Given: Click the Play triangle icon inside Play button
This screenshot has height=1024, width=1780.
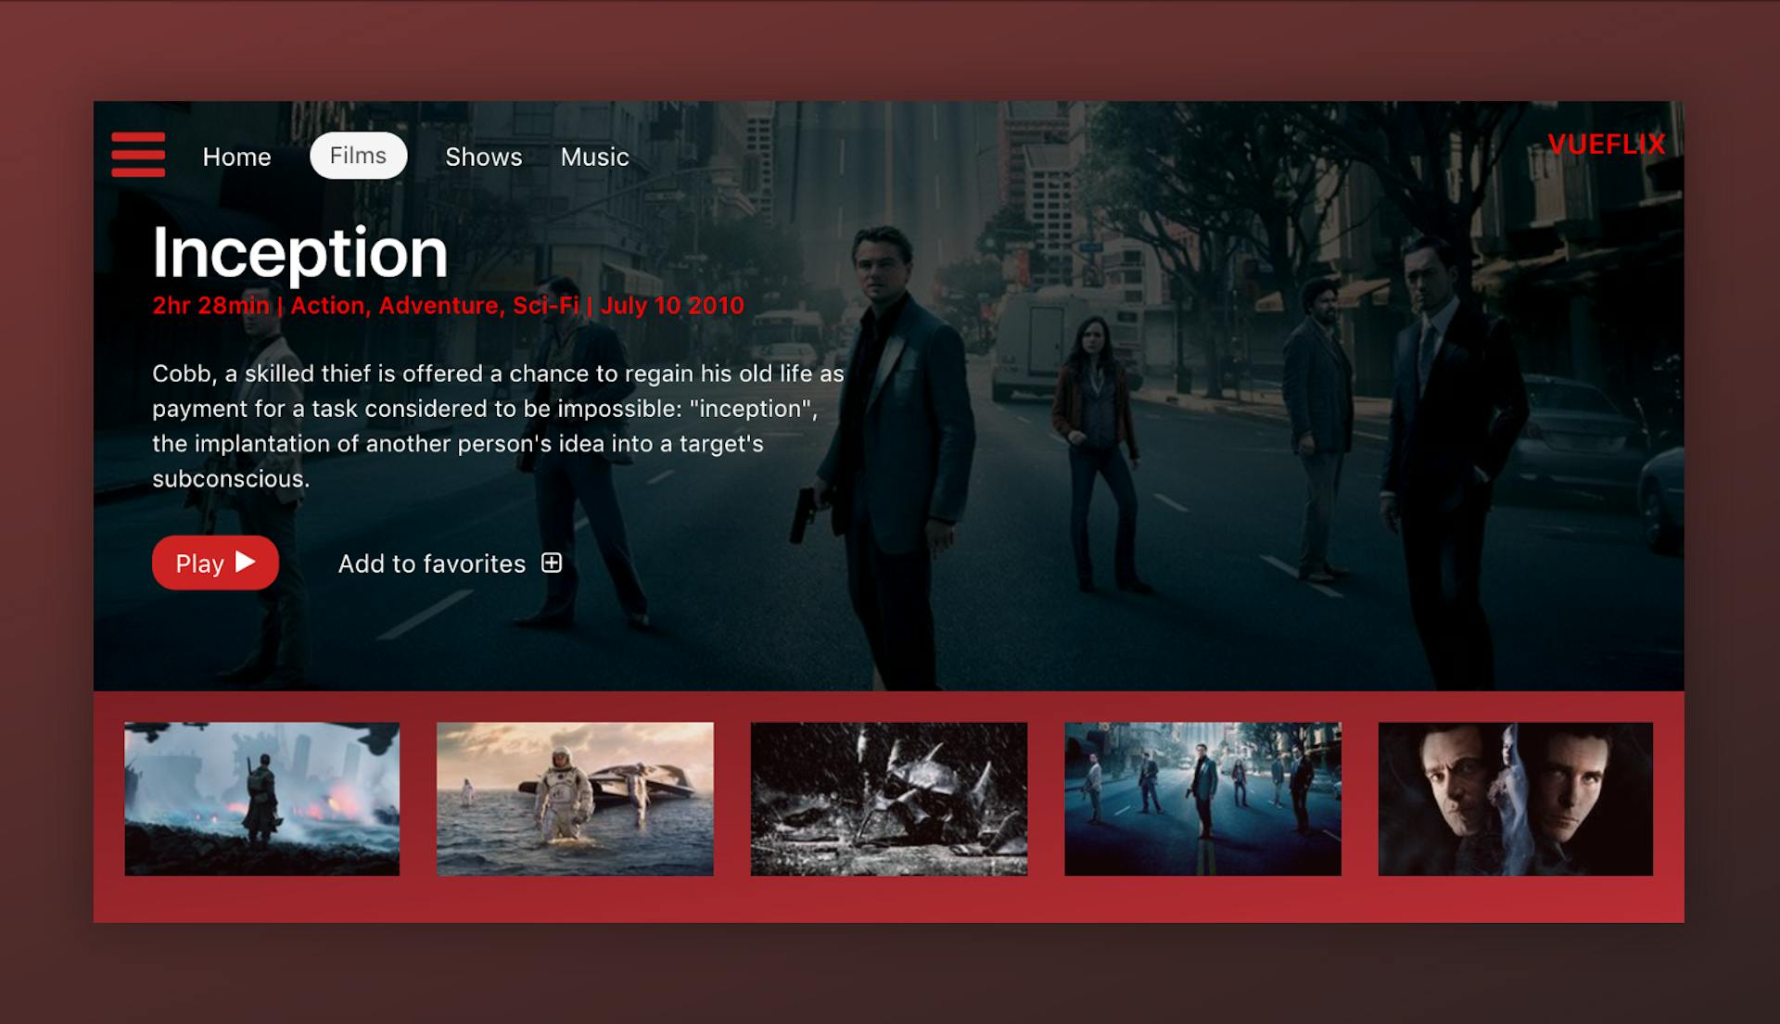Looking at the screenshot, I should [247, 562].
